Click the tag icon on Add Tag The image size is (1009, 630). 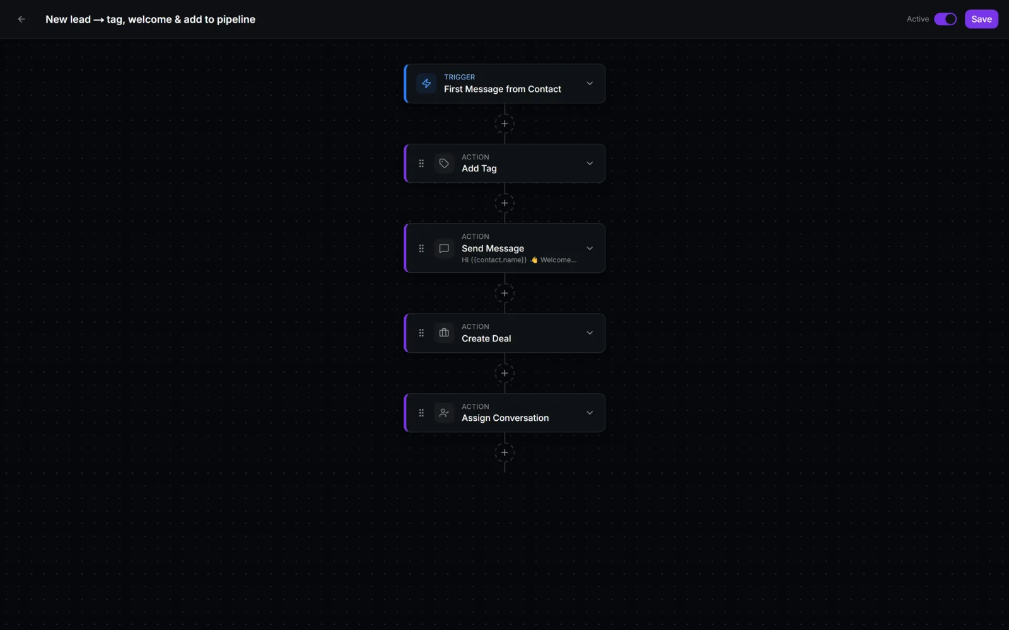point(444,163)
